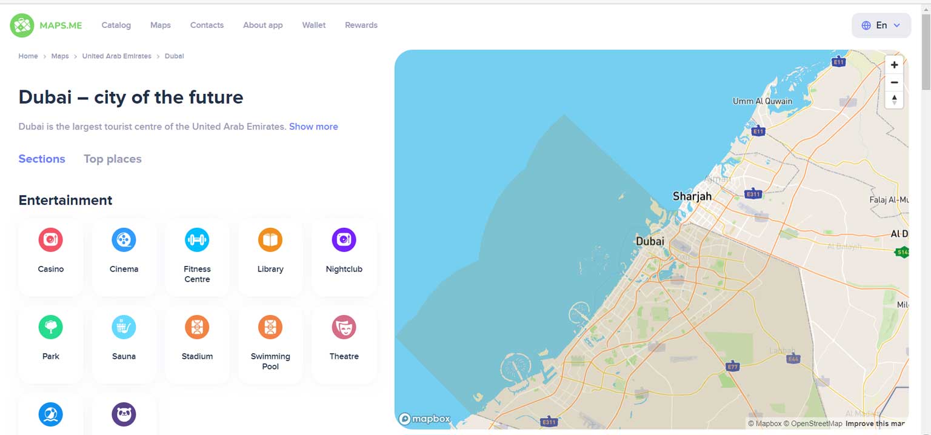The image size is (931, 435).
Task: Select the Cinema category icon
Action: click(124, 239)
